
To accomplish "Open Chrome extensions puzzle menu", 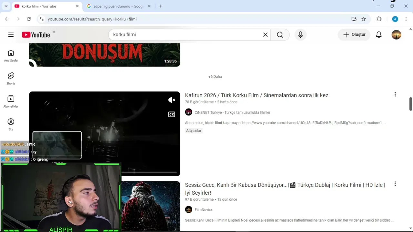I will coord(379,19).
